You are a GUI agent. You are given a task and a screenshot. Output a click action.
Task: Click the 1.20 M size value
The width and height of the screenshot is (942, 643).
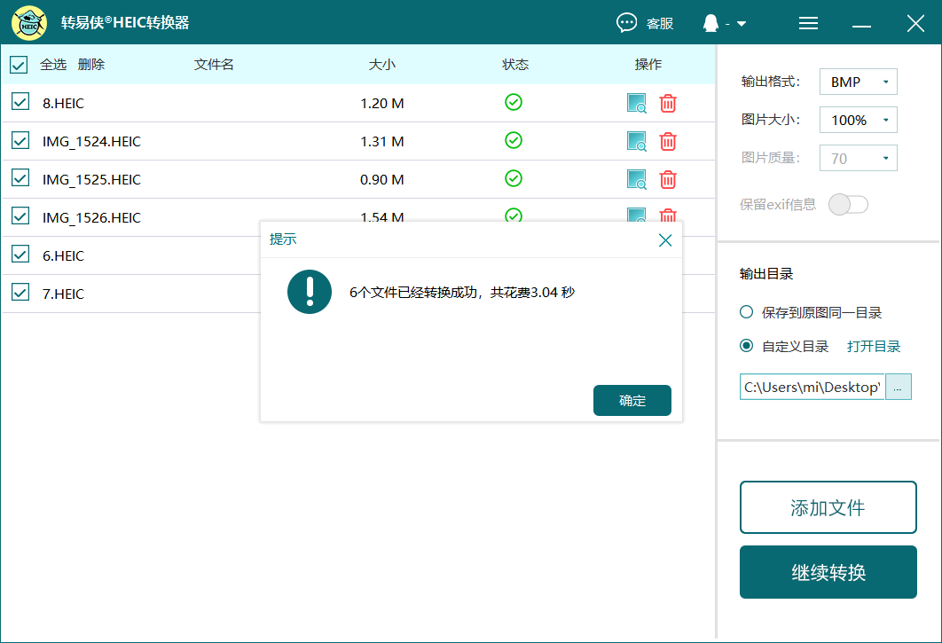click(382, 104)
